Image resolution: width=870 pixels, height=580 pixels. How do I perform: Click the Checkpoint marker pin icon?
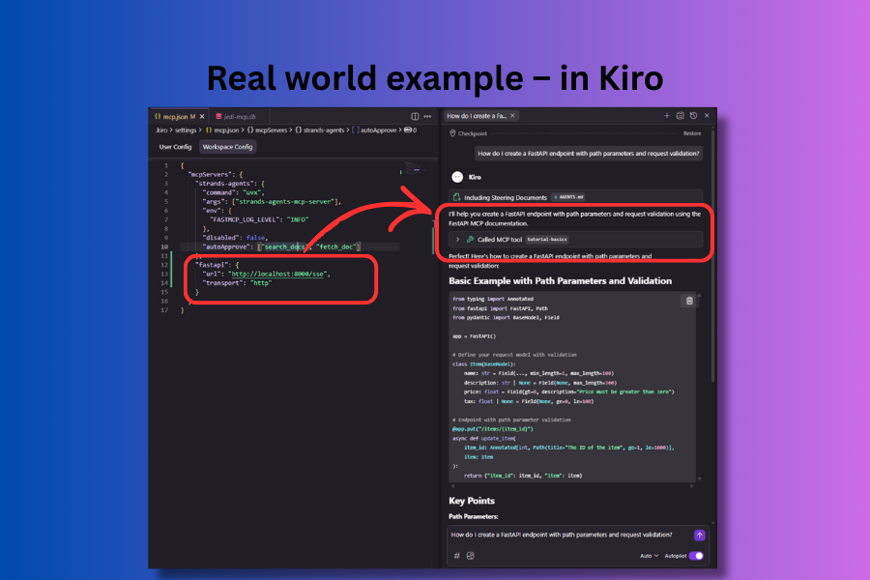452,133
